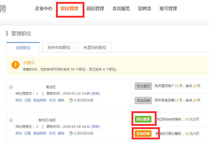Open the pending resume count 2 link
Viewport: 209px width, 141px height.
coord(37,93)
